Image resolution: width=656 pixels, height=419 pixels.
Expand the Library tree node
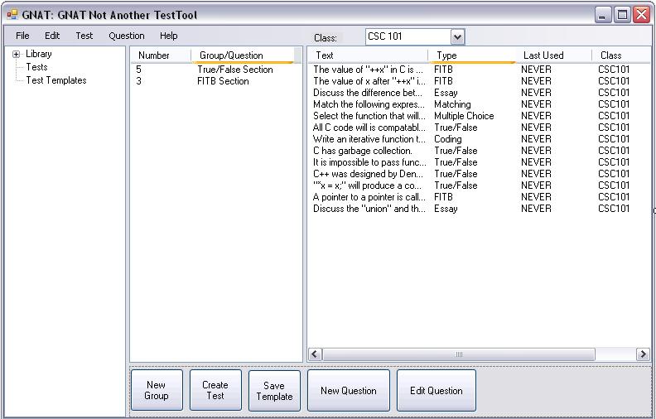[x=16, y=55]
